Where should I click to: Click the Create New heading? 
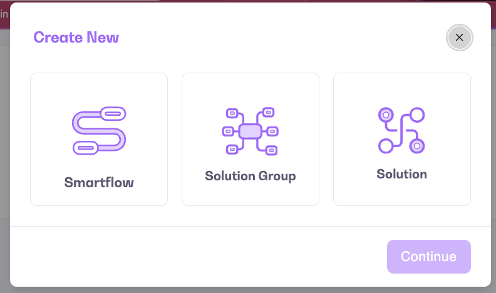76,38
